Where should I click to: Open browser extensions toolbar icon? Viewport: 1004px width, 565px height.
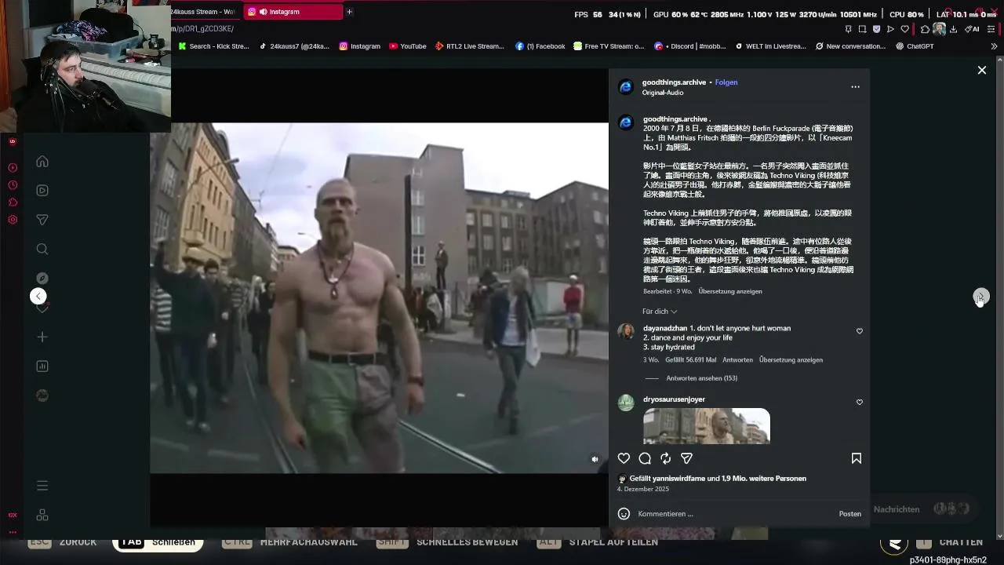pos(925,29)
